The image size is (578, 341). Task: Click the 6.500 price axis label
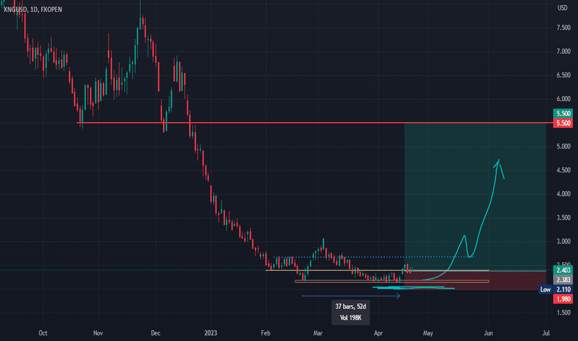point(563,75)
